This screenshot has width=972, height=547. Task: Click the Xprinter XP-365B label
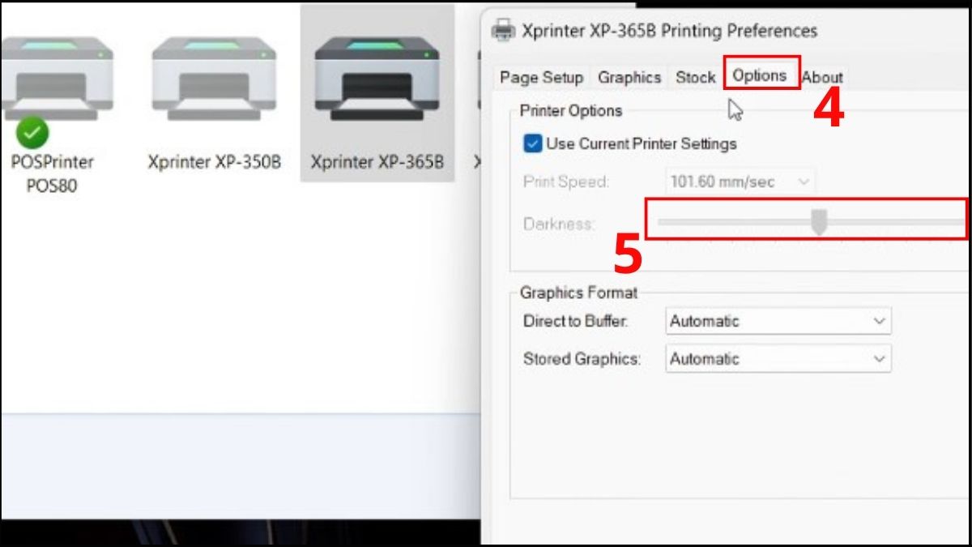(x=377, y=162)
